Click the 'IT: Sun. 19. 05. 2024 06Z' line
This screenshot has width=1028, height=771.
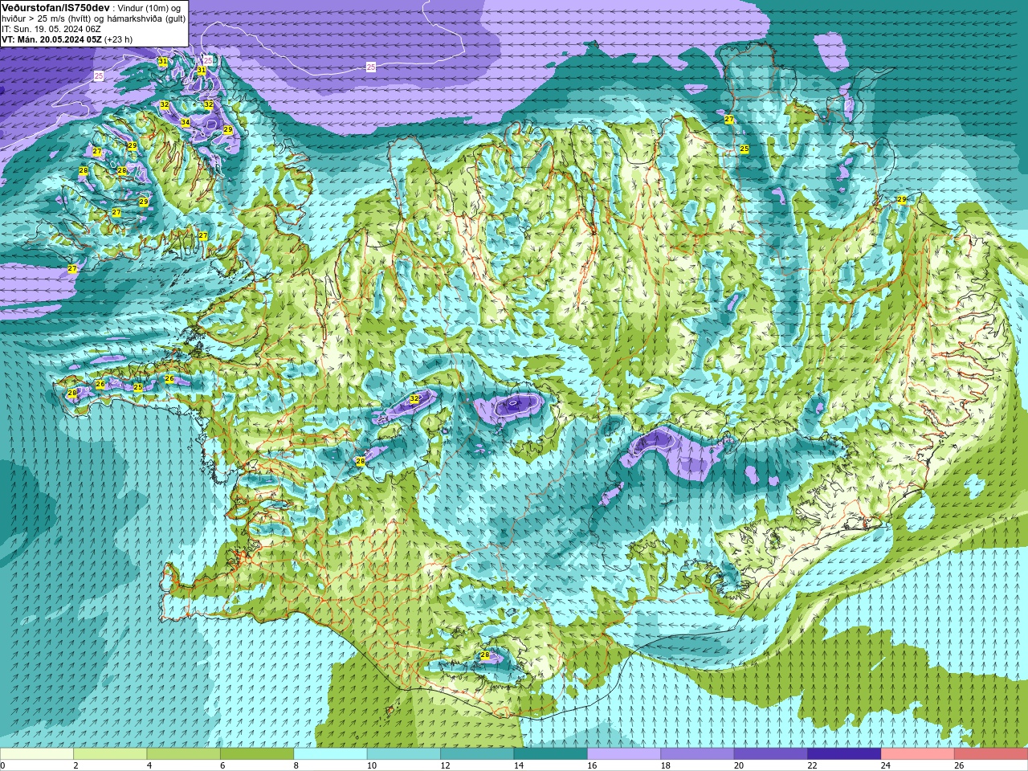pyautogui.click(x=51, y=29)
